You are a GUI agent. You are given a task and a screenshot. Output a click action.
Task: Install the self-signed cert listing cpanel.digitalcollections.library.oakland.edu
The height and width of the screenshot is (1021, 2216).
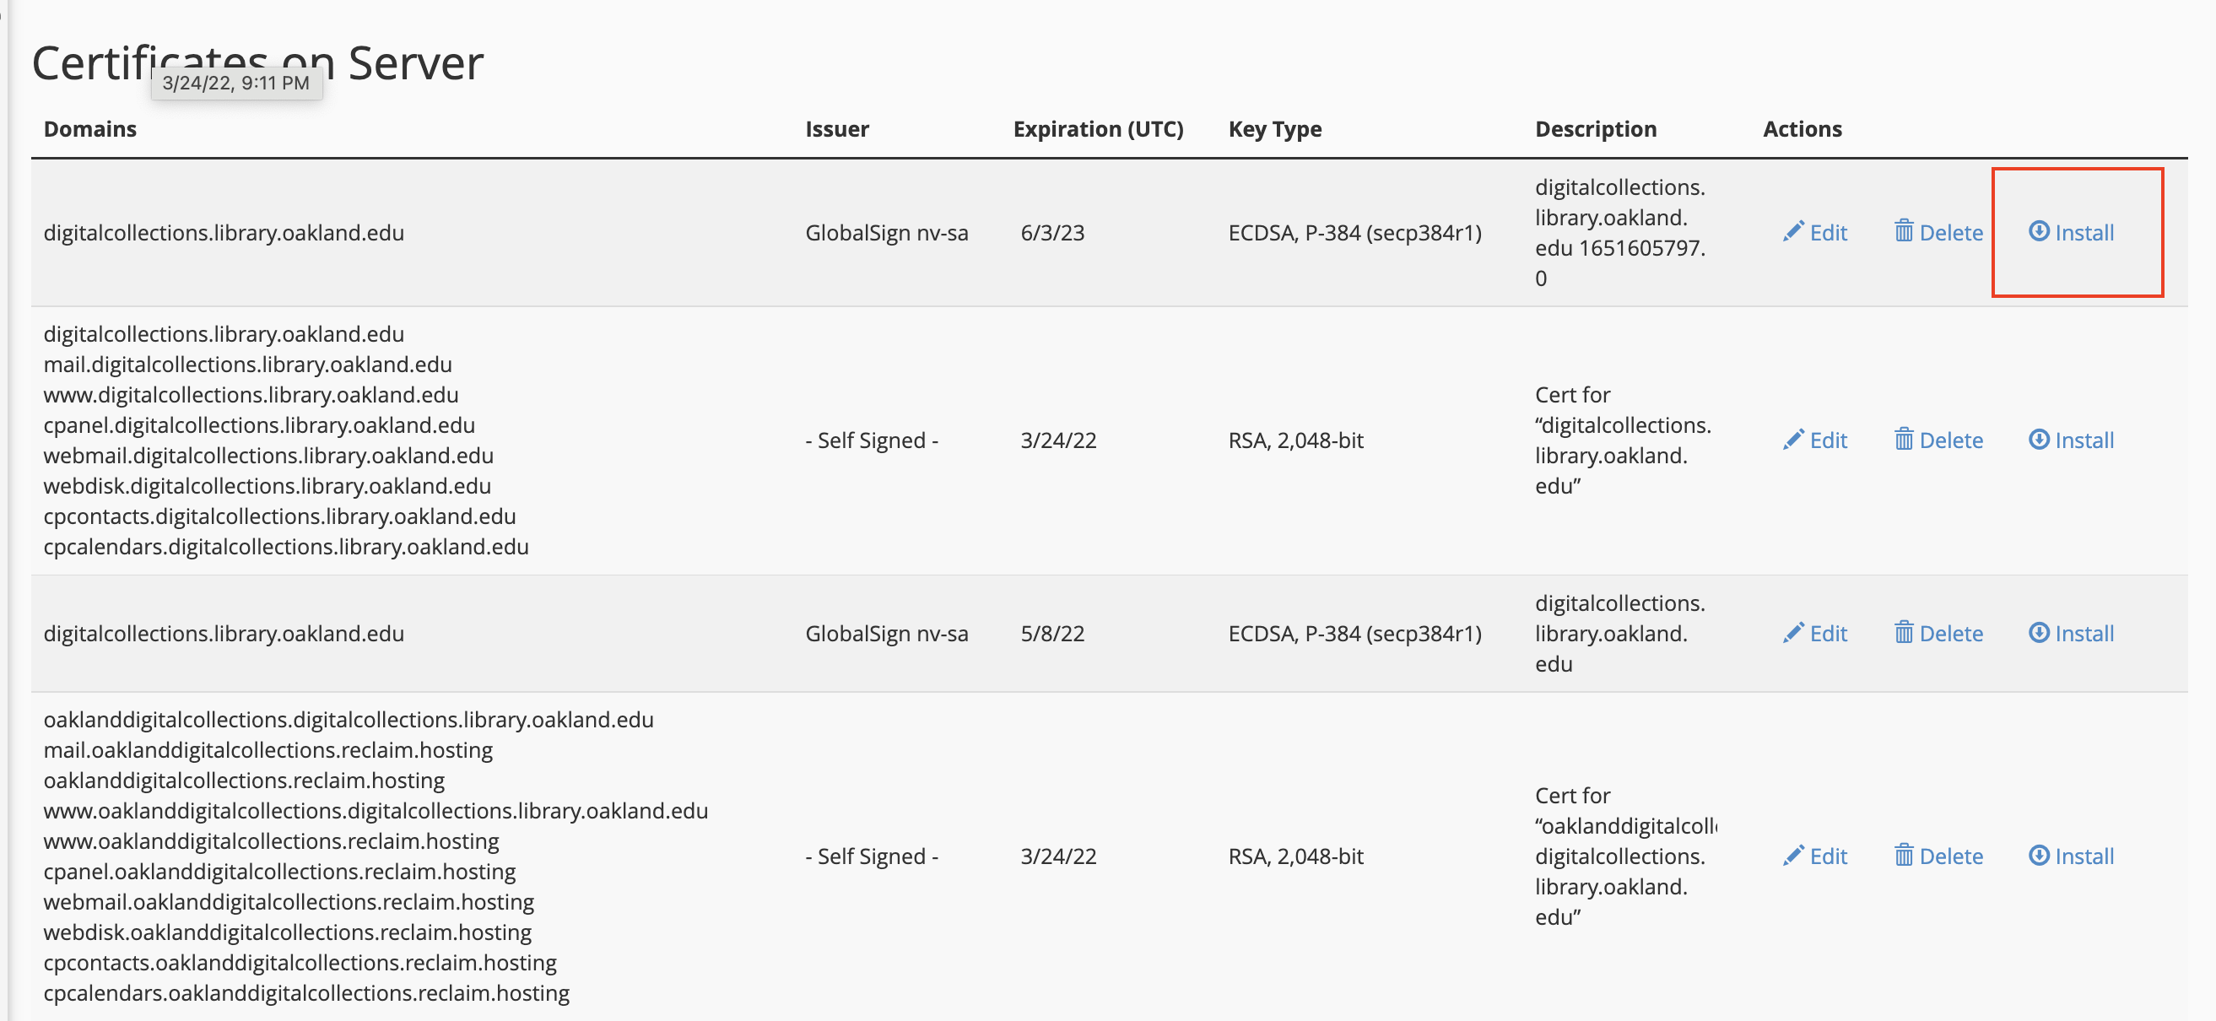point(2071,440)
